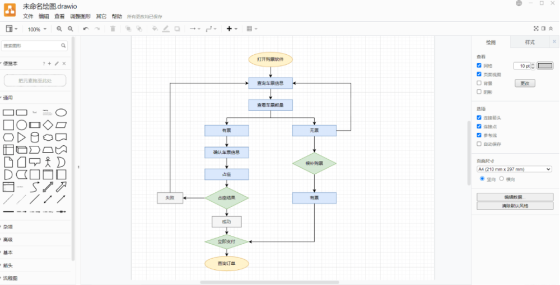Select the diamond shape in general palette
Image resolution: width=560 pixels, height=285 pixels.
click(x=48, y=125)
